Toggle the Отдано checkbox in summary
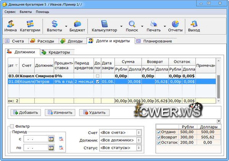The height and width of the screenshot is (161, 229). pyautogui.click(x=159, y=132)
